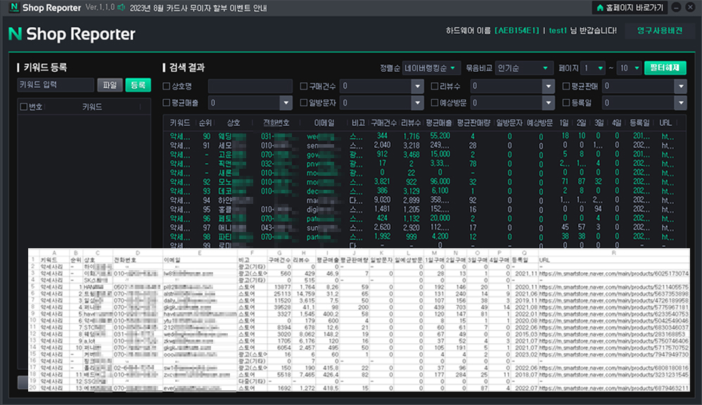Click the URL column header
Viewport: 702px width, 405px height.
click(665, 122)
